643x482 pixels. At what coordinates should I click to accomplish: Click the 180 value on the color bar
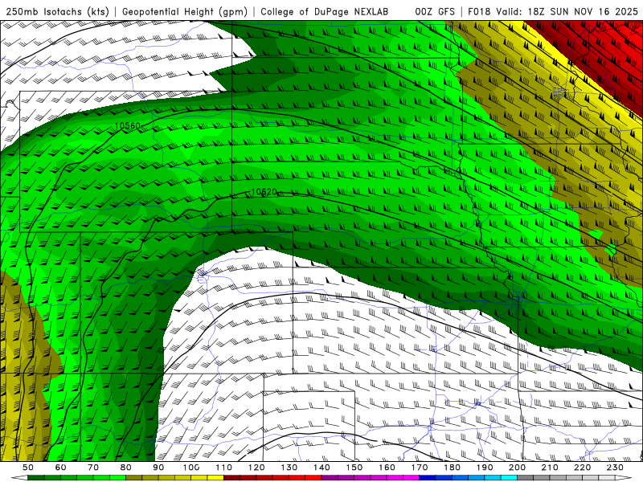pos(452,468)
